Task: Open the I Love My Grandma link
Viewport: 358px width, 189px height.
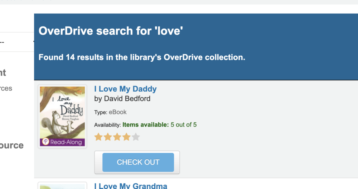Action: coord(131,186)
